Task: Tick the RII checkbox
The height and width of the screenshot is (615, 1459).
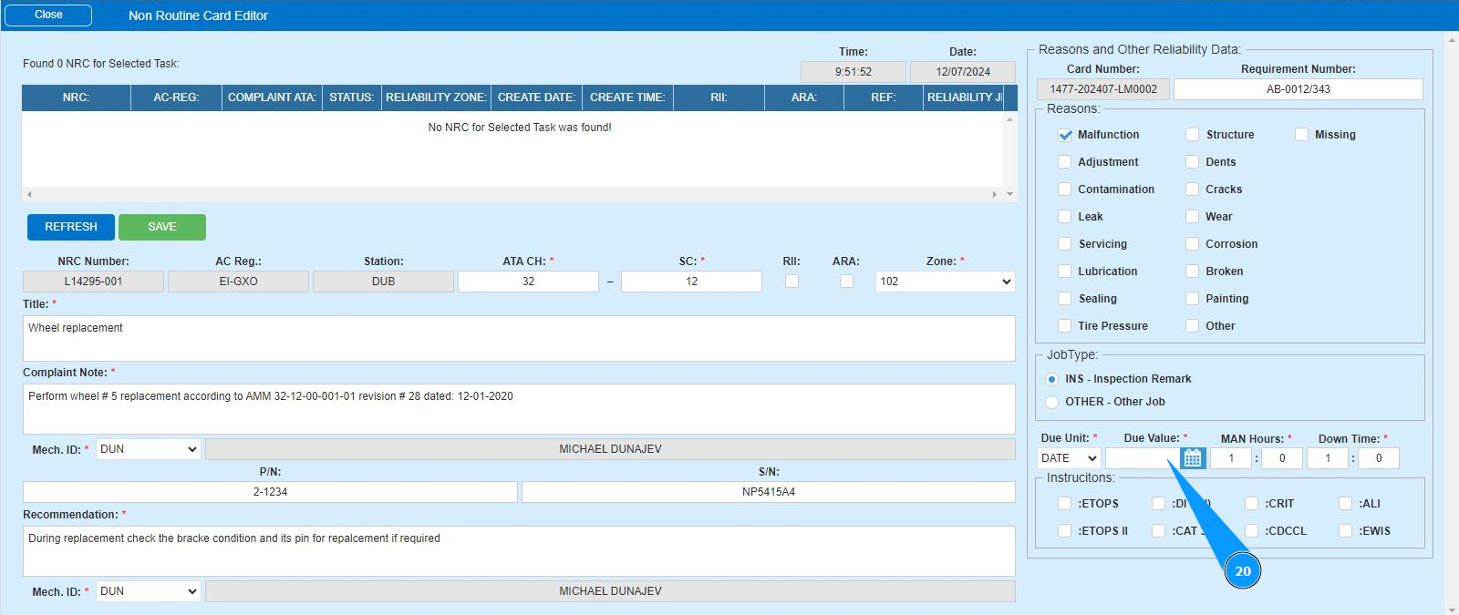Action: [x=792, y=282]
